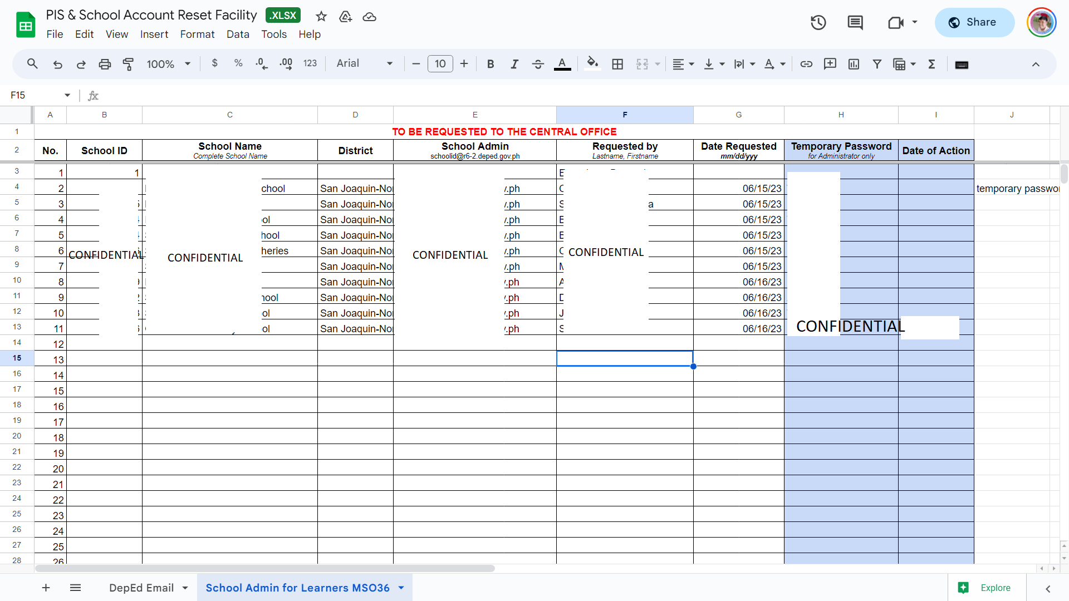This screenshot has width=1069, height=601.
Task: Expand the merge cells options arrow
Action: click(x=658, y=64)
